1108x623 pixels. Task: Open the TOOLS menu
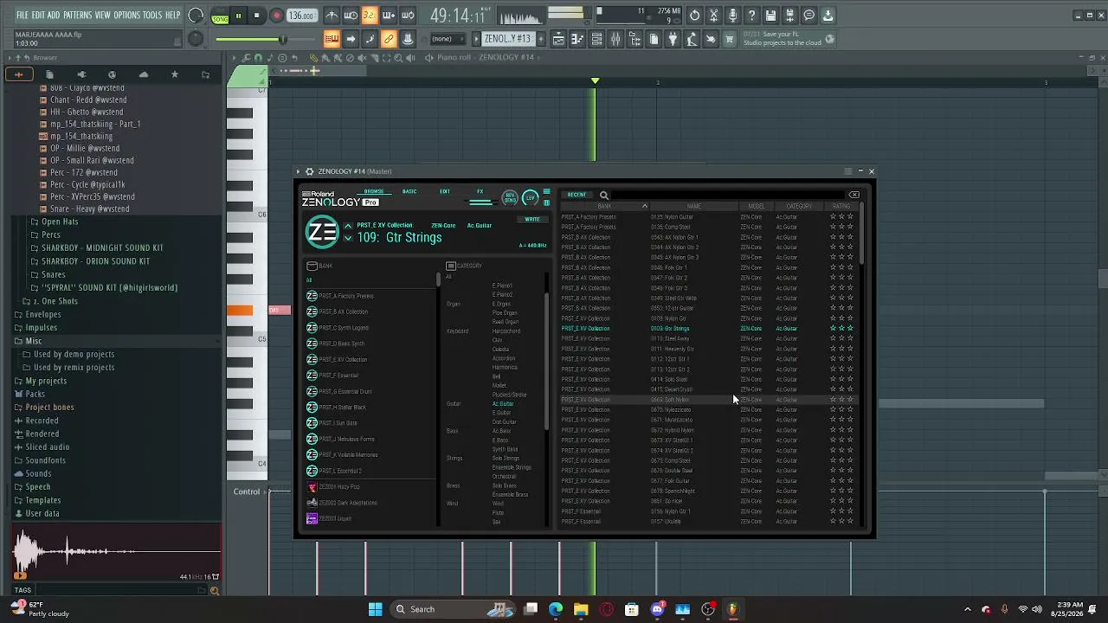[x=152, y=16]
